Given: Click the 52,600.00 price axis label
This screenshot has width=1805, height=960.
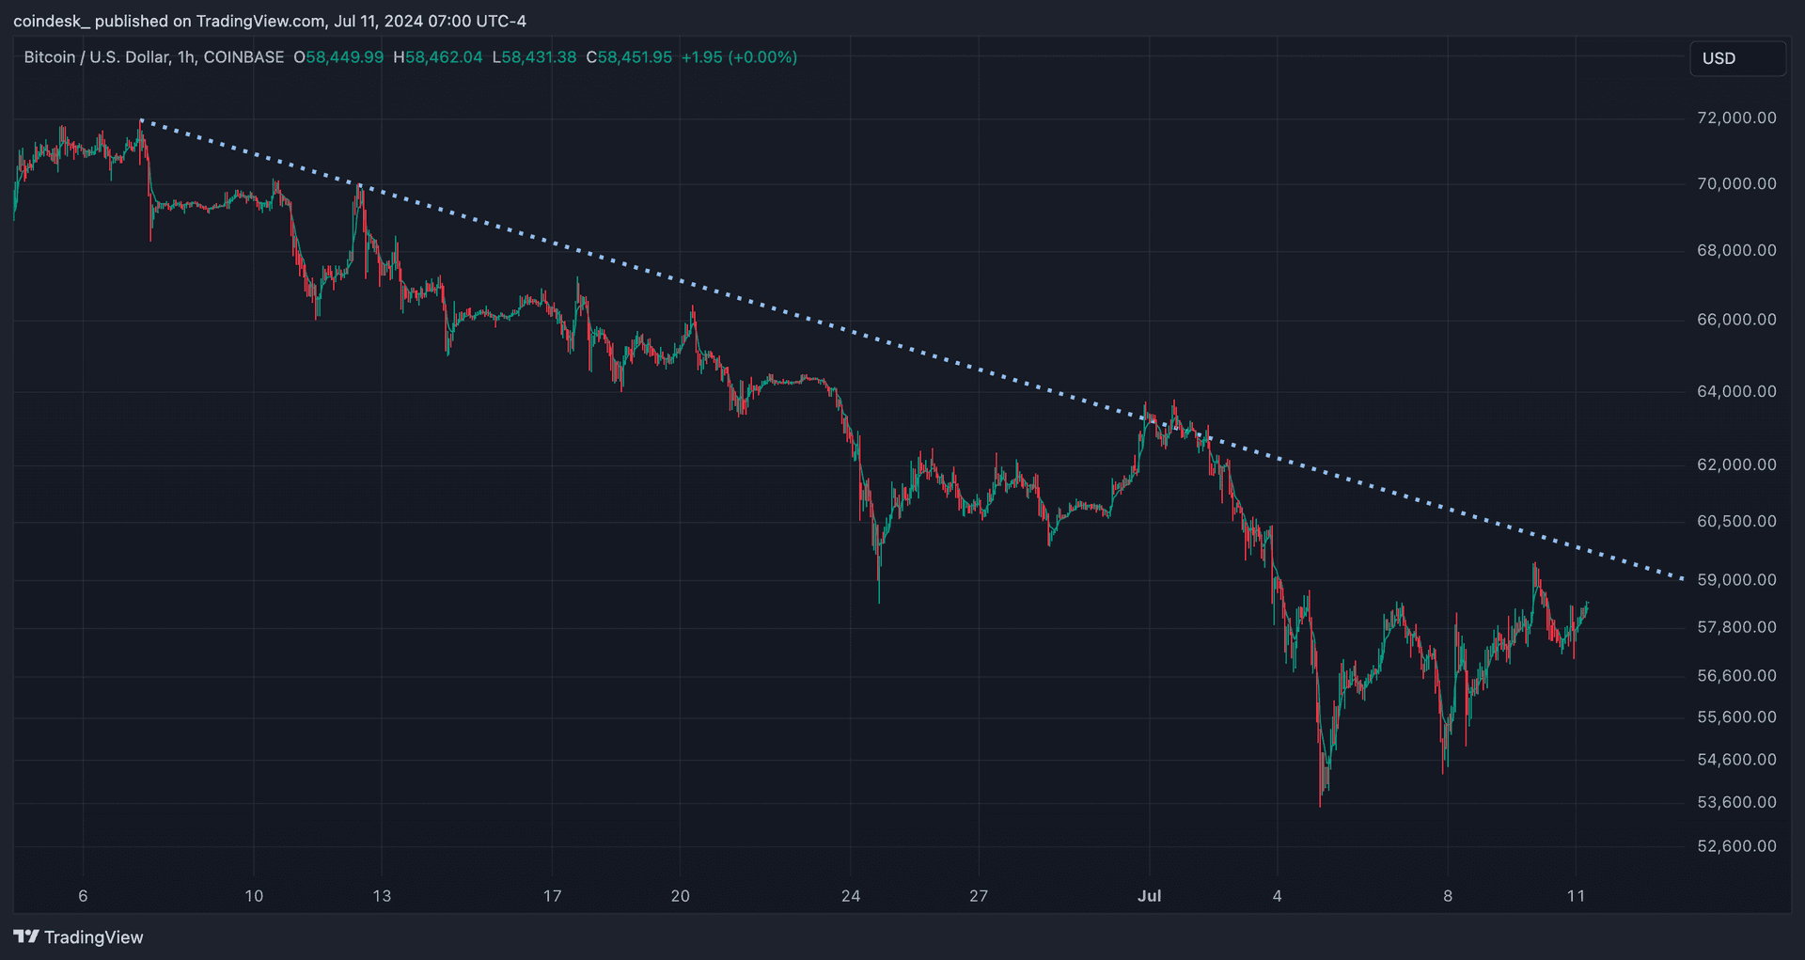Looking at the screenshot, I should click(x=1736, y=846).
